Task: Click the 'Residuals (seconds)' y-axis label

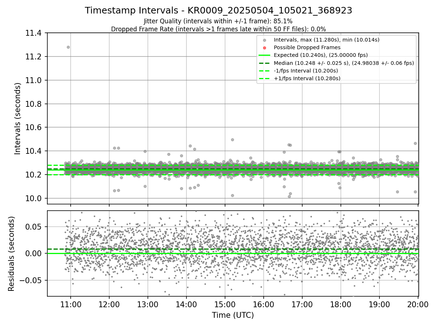Action: [11, 254]
